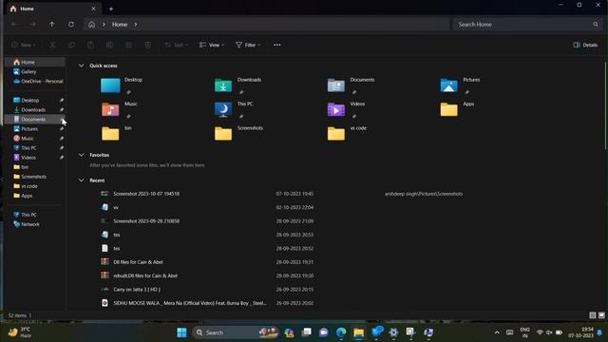Select Gallery in navigation pane
Image resolution: width=608 pixels, height=342 pixels.
tap(35, 72)
